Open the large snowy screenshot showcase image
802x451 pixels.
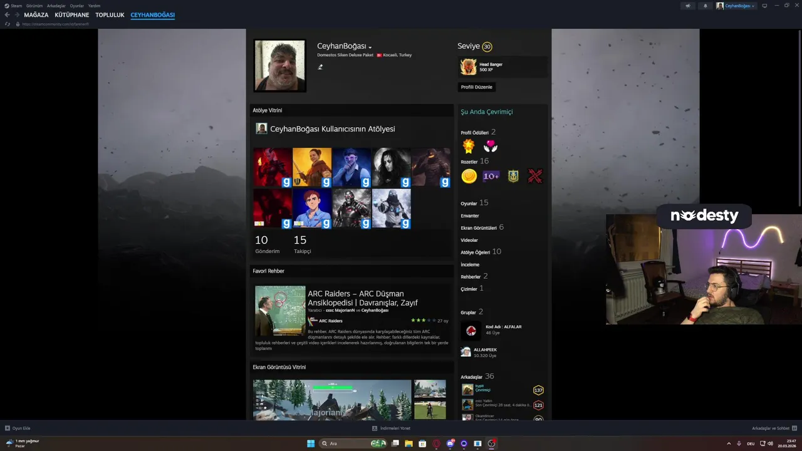pos(332,400)
